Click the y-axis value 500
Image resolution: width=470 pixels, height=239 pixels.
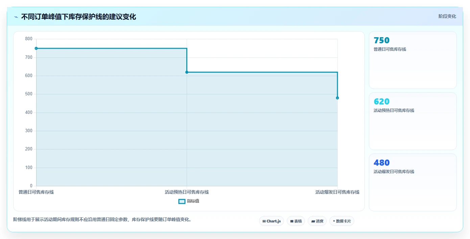tap(29, 94)
